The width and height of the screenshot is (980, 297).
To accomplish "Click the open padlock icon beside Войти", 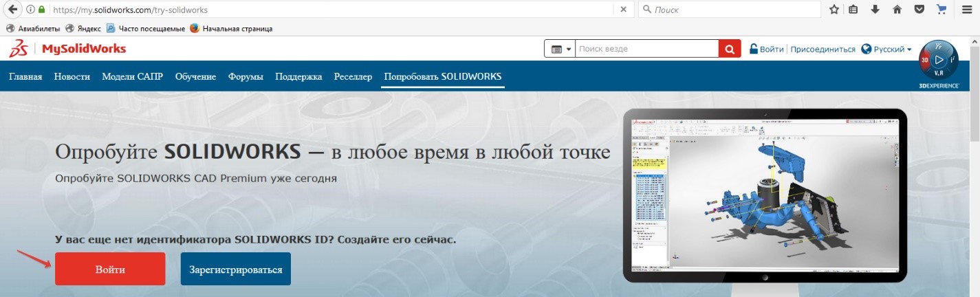I will (754, 49).
